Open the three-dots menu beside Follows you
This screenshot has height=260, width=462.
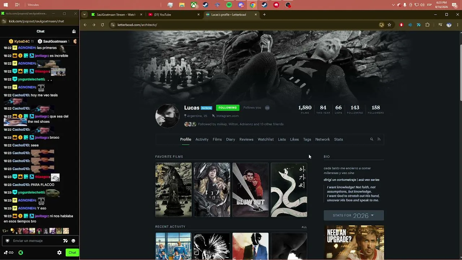(x=267, y=108)
